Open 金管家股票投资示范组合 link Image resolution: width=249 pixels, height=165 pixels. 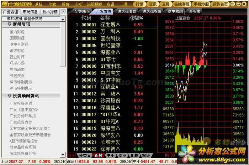30,135
